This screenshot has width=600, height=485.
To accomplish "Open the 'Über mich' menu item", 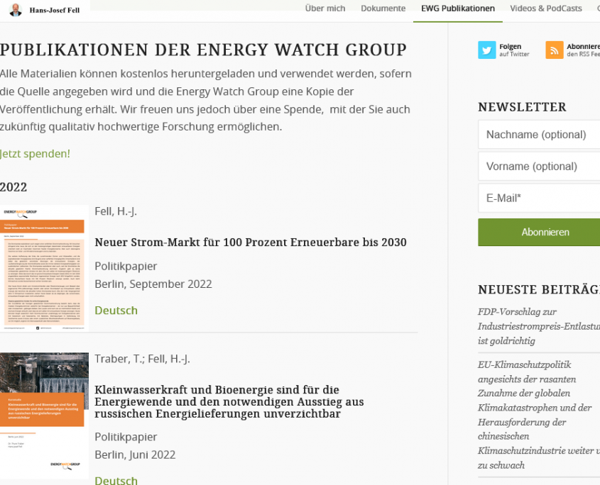I will pos(324,9).
